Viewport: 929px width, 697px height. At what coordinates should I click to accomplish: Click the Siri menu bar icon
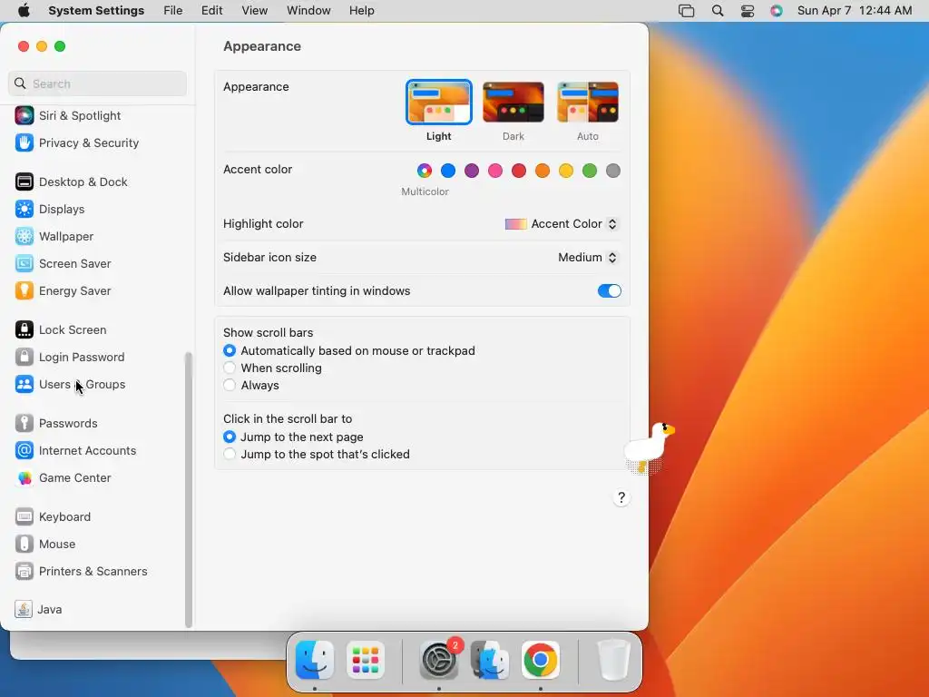point(777,11)
